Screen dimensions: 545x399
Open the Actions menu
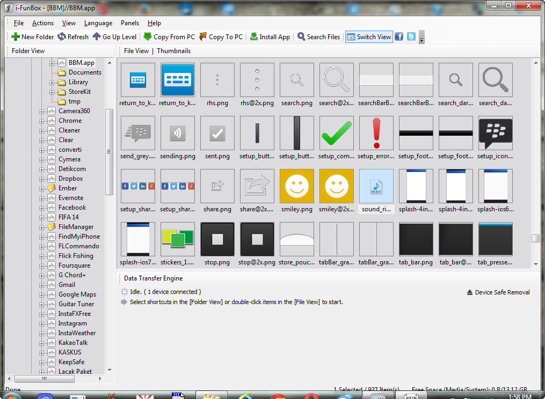pos(43,23)
